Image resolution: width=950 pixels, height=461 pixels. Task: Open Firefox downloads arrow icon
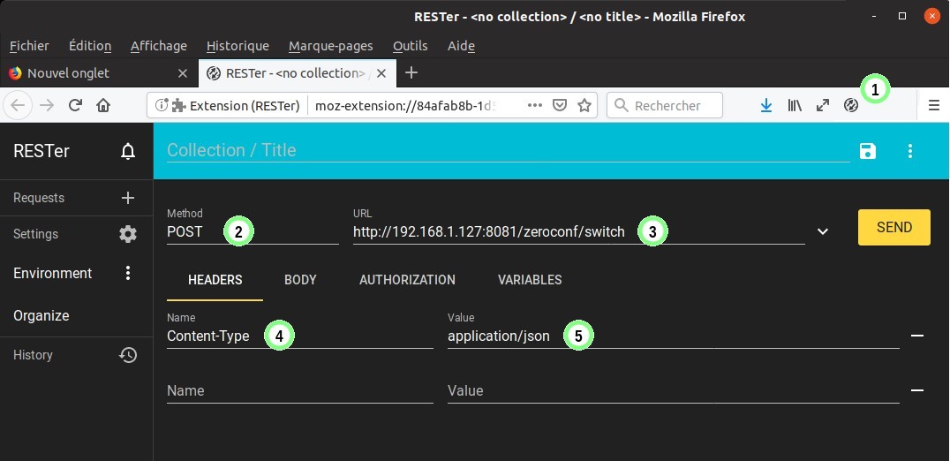click(x=766, y=105)
